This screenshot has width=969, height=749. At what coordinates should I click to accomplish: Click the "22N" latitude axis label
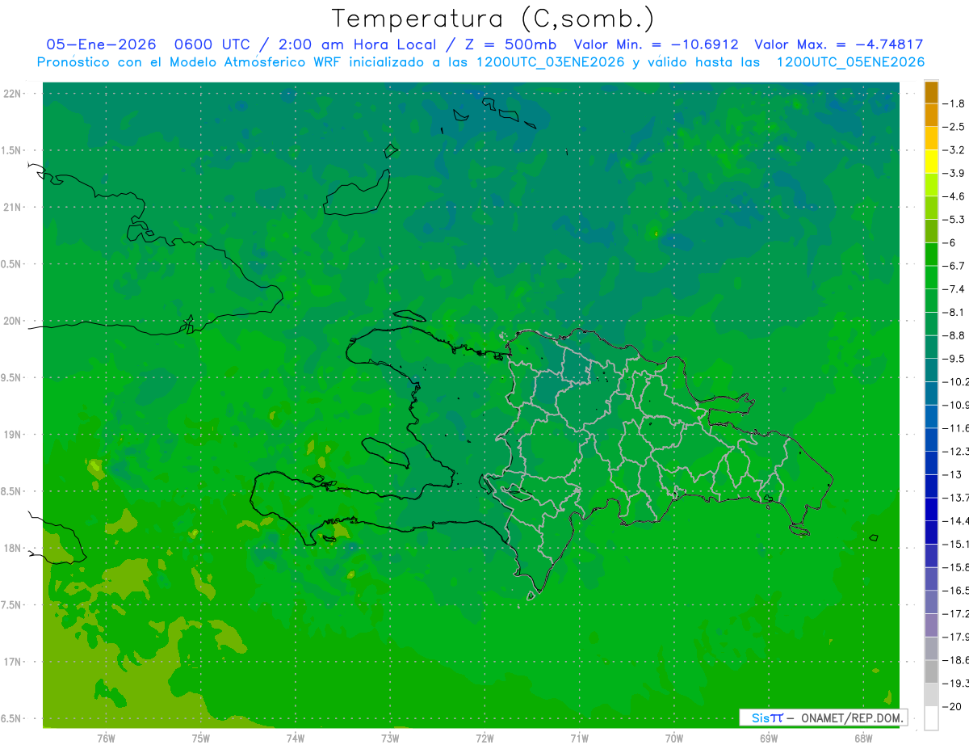13,94
